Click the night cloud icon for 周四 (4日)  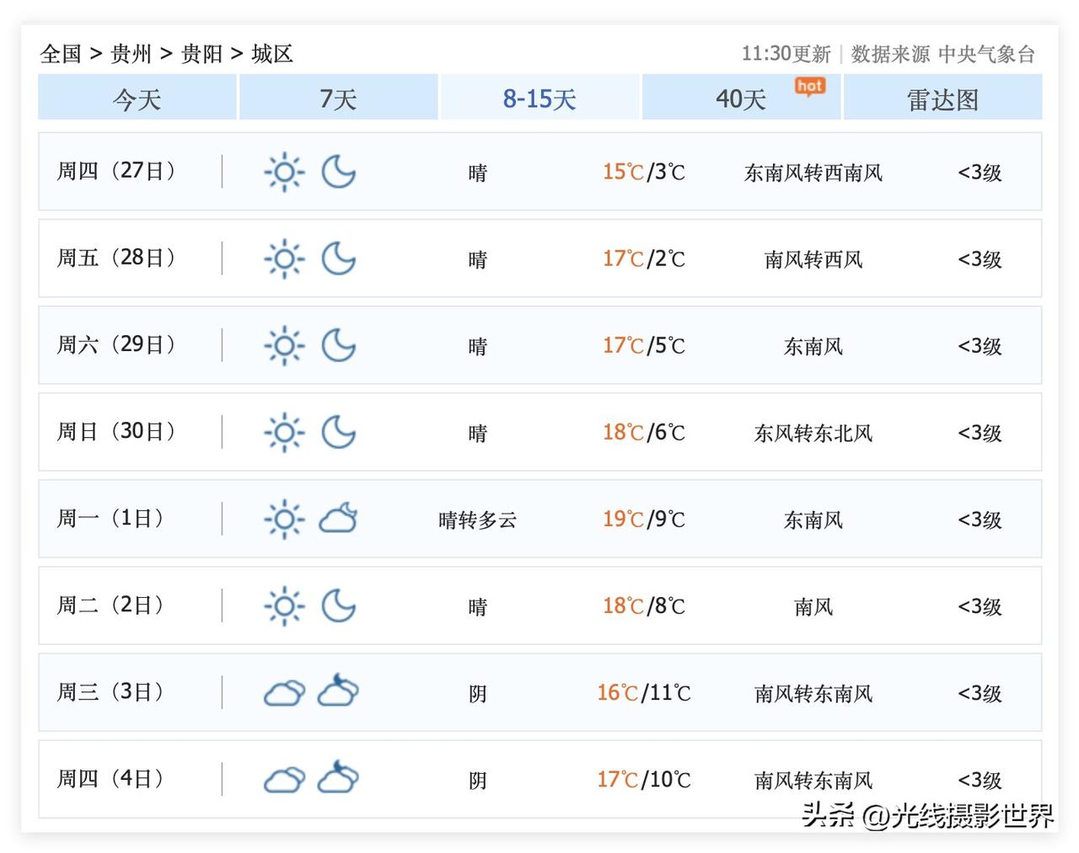[x=339, y=777]
